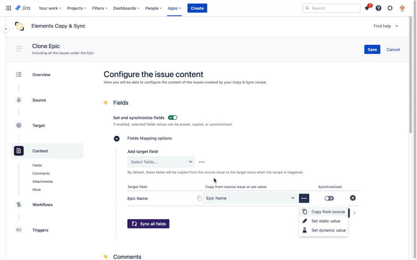Remove the Epic Name field mapping
The image size is (417, 260).
click(x=353, y=198)
